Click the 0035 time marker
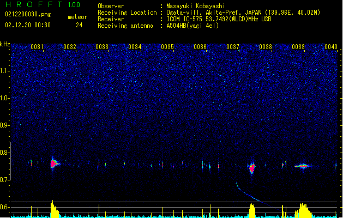343x218 pixels. (x=167, y=47)
